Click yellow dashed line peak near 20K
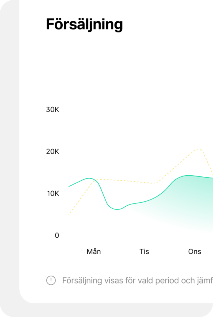 (x=198, y=149)
